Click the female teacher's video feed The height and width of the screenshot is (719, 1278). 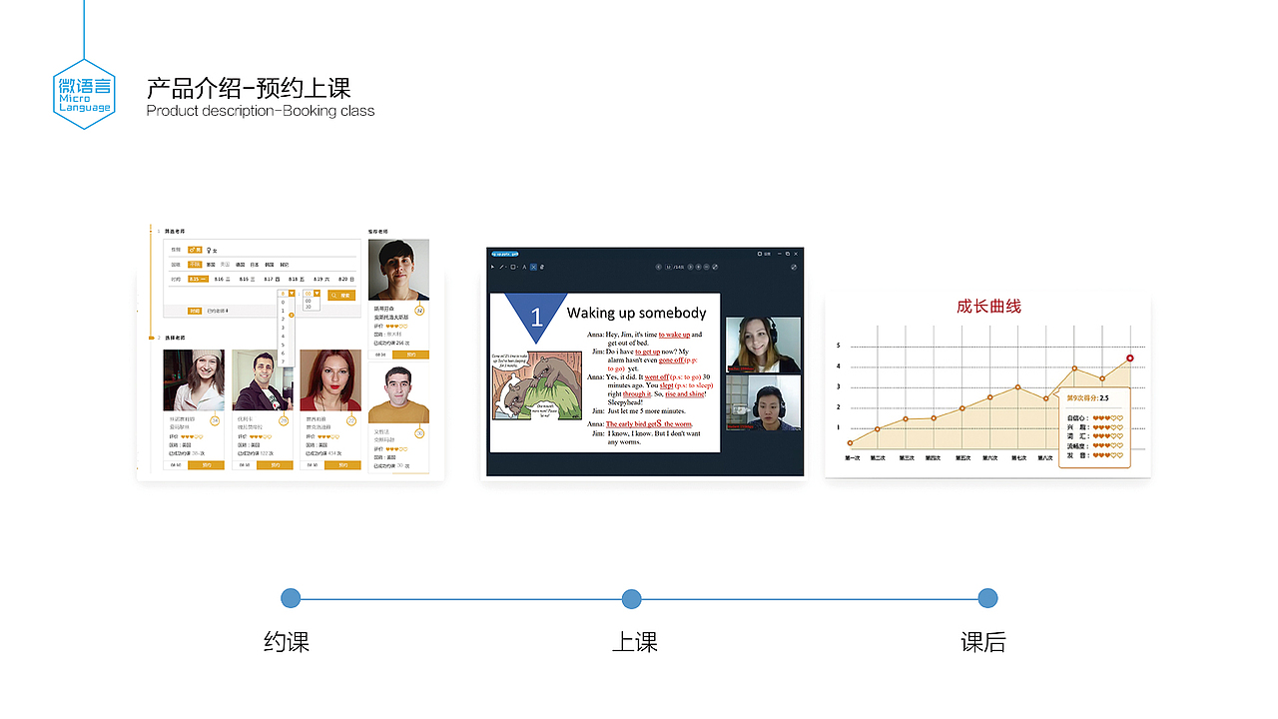pyautogui.click(x=764, y=345)
